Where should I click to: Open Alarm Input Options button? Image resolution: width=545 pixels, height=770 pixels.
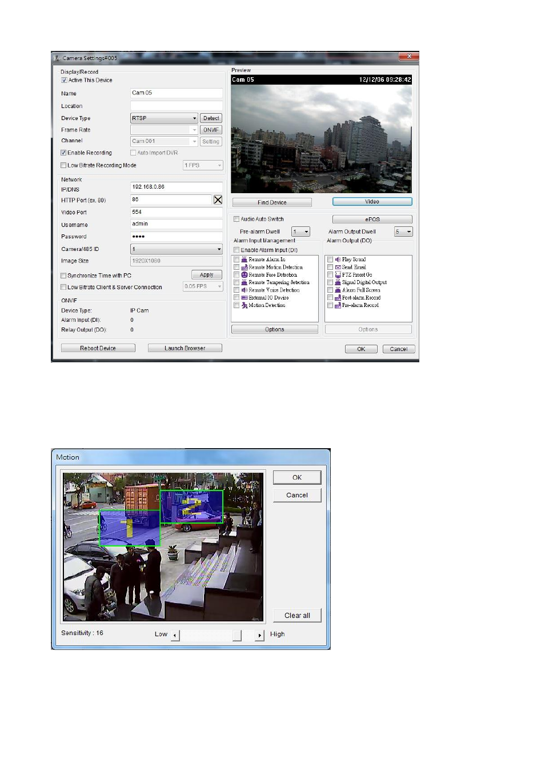(x=275, y=329)
